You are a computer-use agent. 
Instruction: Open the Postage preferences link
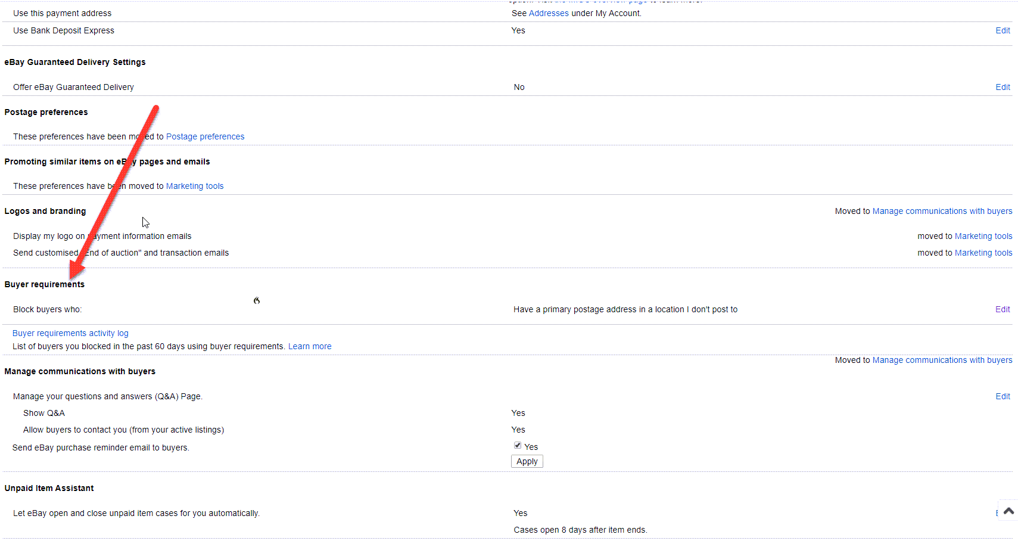pyautogui.click(x=205, y=136)
